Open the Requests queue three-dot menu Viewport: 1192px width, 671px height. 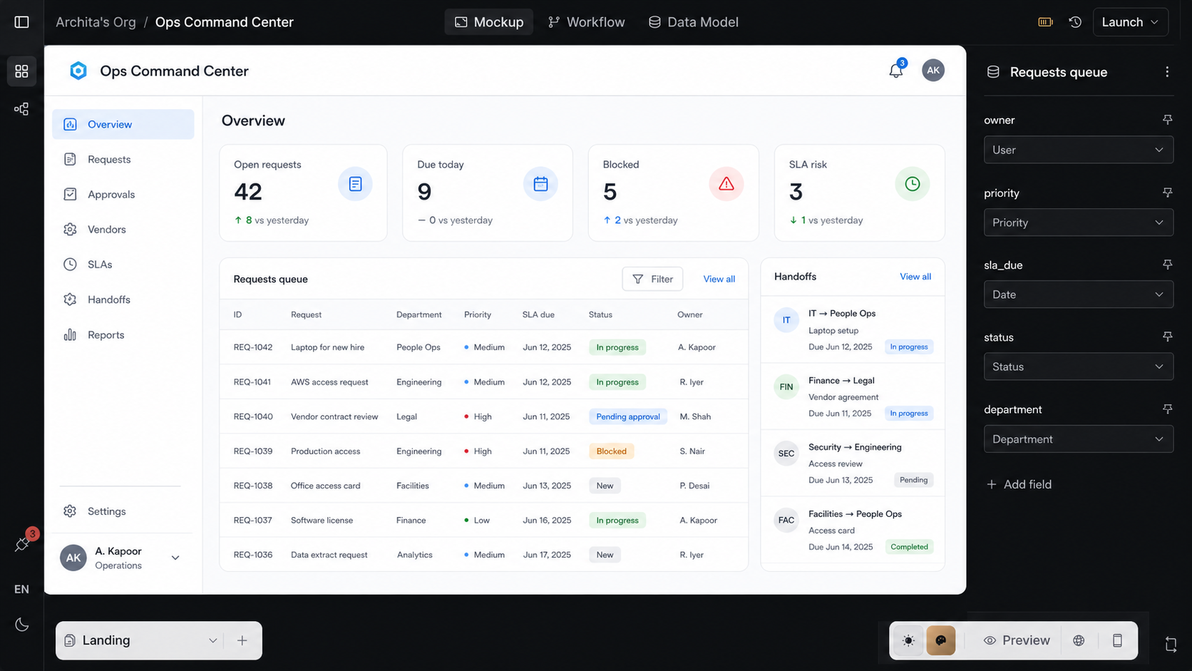point(1167,71)
